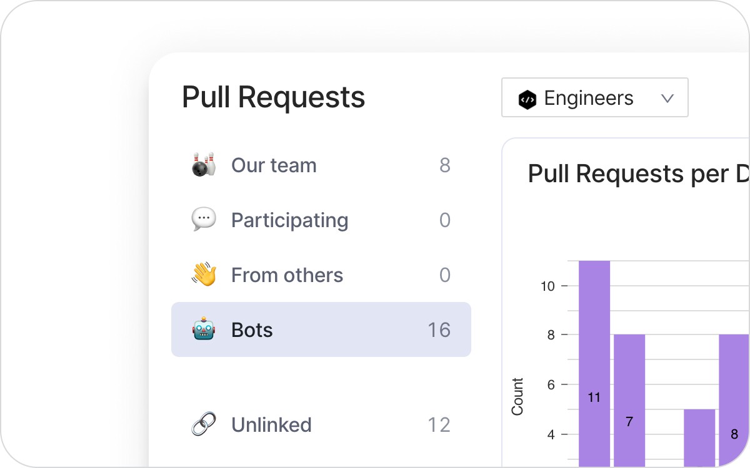Select the Participating filter
The image size is (750, 468).
tap(289, 220)
